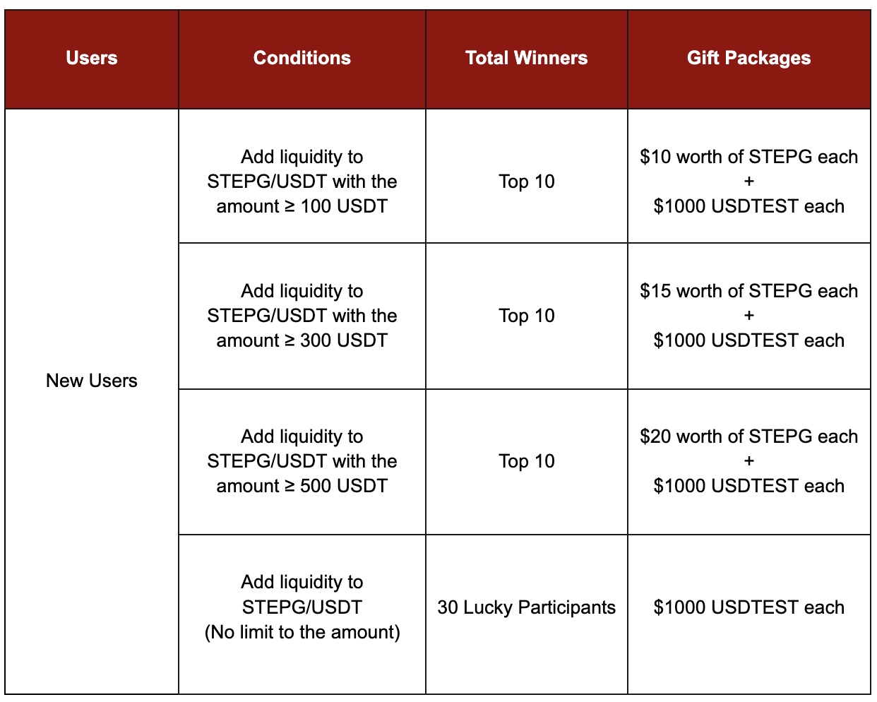Screen dimensions: 877x702
Task: Click the $10 worth of STEPG each text
Action: tap(749, 157)
